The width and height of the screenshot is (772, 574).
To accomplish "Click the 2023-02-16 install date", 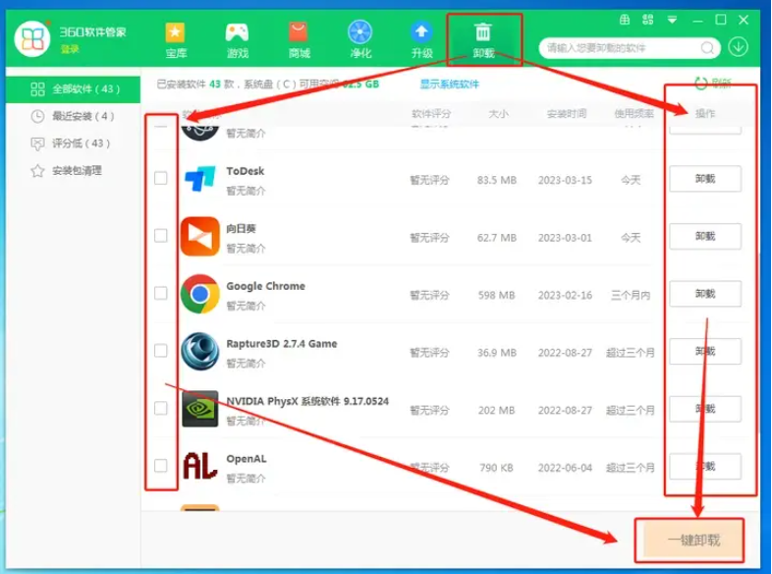I will click(x=565, y=295).
